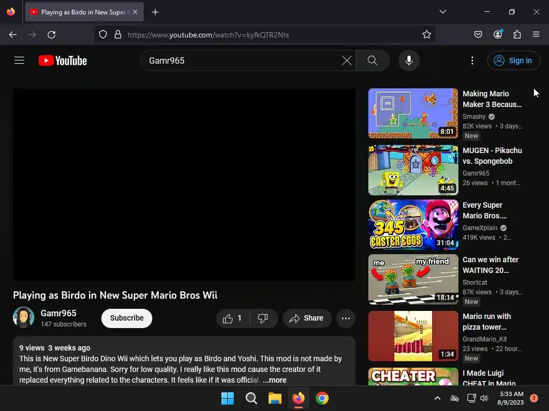Open the Windows Start menu
The height and width of the screenshot is (411, 549).
(x=227, y=398)
